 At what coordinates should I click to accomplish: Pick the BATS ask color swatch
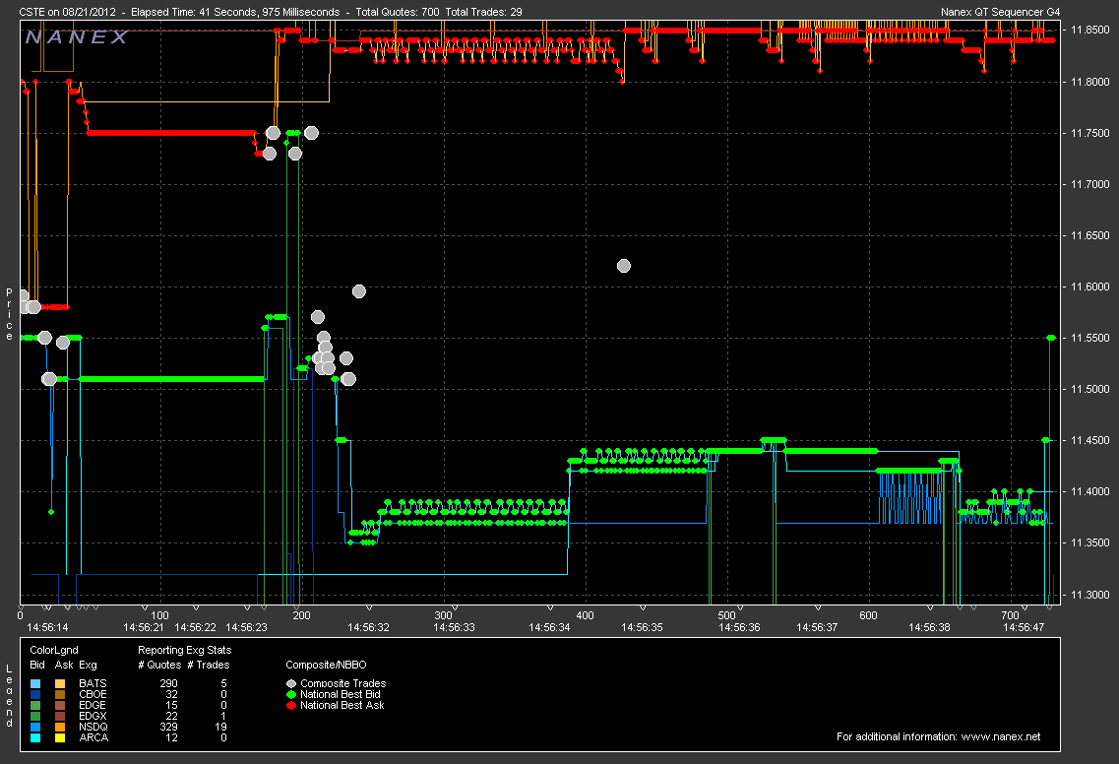click(60, 684)
